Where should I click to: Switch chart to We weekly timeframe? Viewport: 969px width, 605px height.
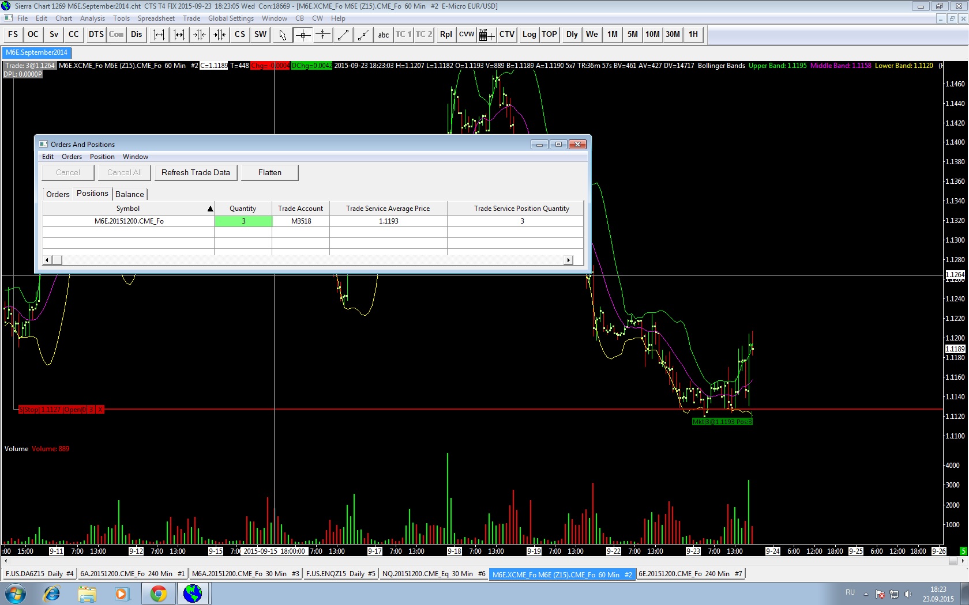click(x=592, y=35)
